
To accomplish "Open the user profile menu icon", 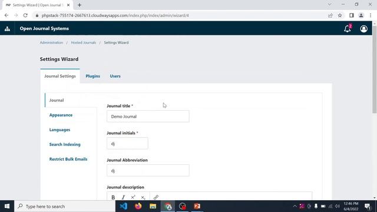I will 363,29.
